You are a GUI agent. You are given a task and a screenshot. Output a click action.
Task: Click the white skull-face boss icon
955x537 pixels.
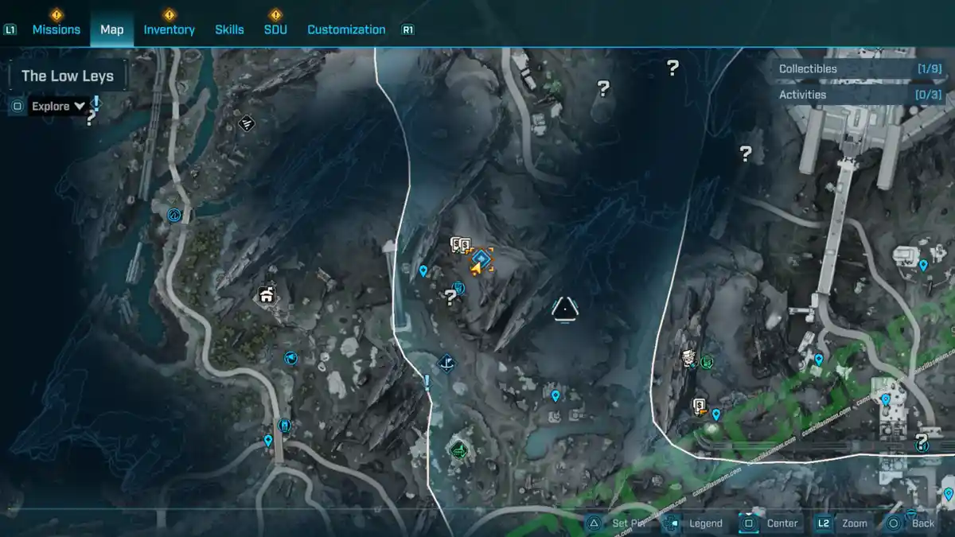(x=689, y=358)
